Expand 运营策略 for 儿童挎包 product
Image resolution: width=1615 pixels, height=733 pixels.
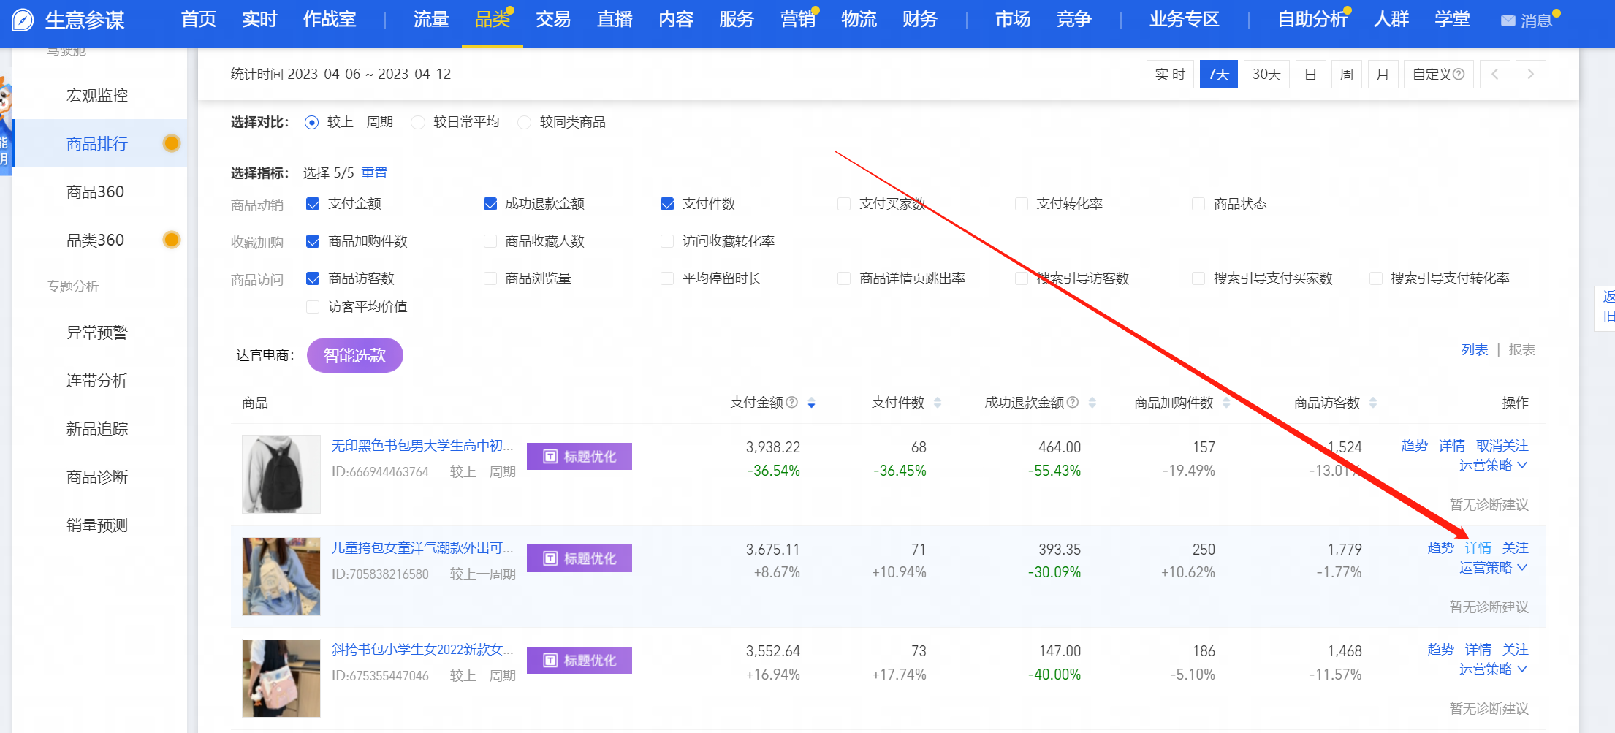pos(1492,568)
